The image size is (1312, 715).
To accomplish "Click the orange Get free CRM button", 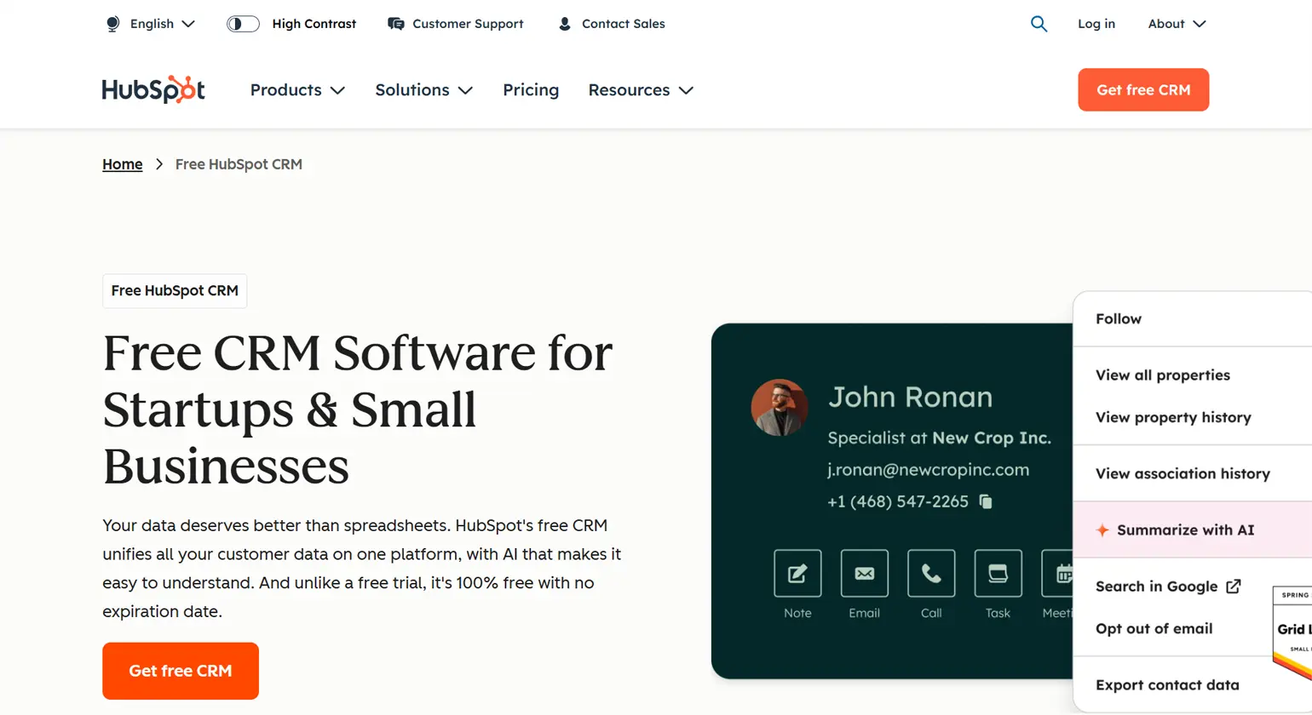I will click(x=1143, y=89).
